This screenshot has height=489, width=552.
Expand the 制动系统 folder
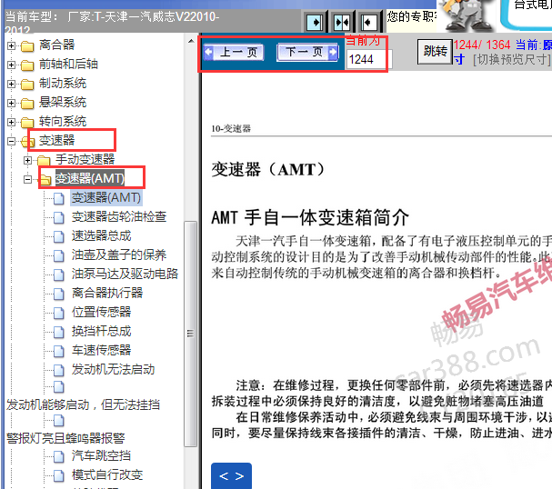(11, 84)
